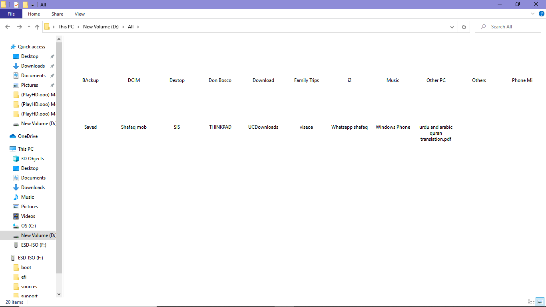This screenshot has height=307, width=546.
Task: Select the highlighted New Volume (D:) entry
Action: coord(28,235)
